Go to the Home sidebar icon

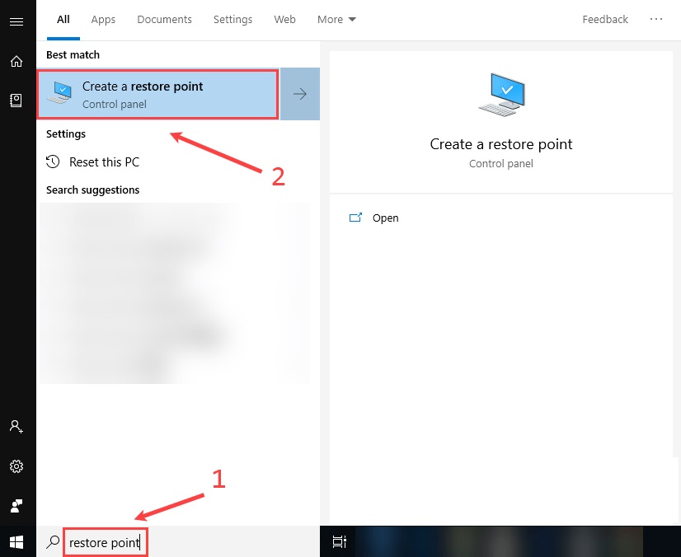point(16,61)
